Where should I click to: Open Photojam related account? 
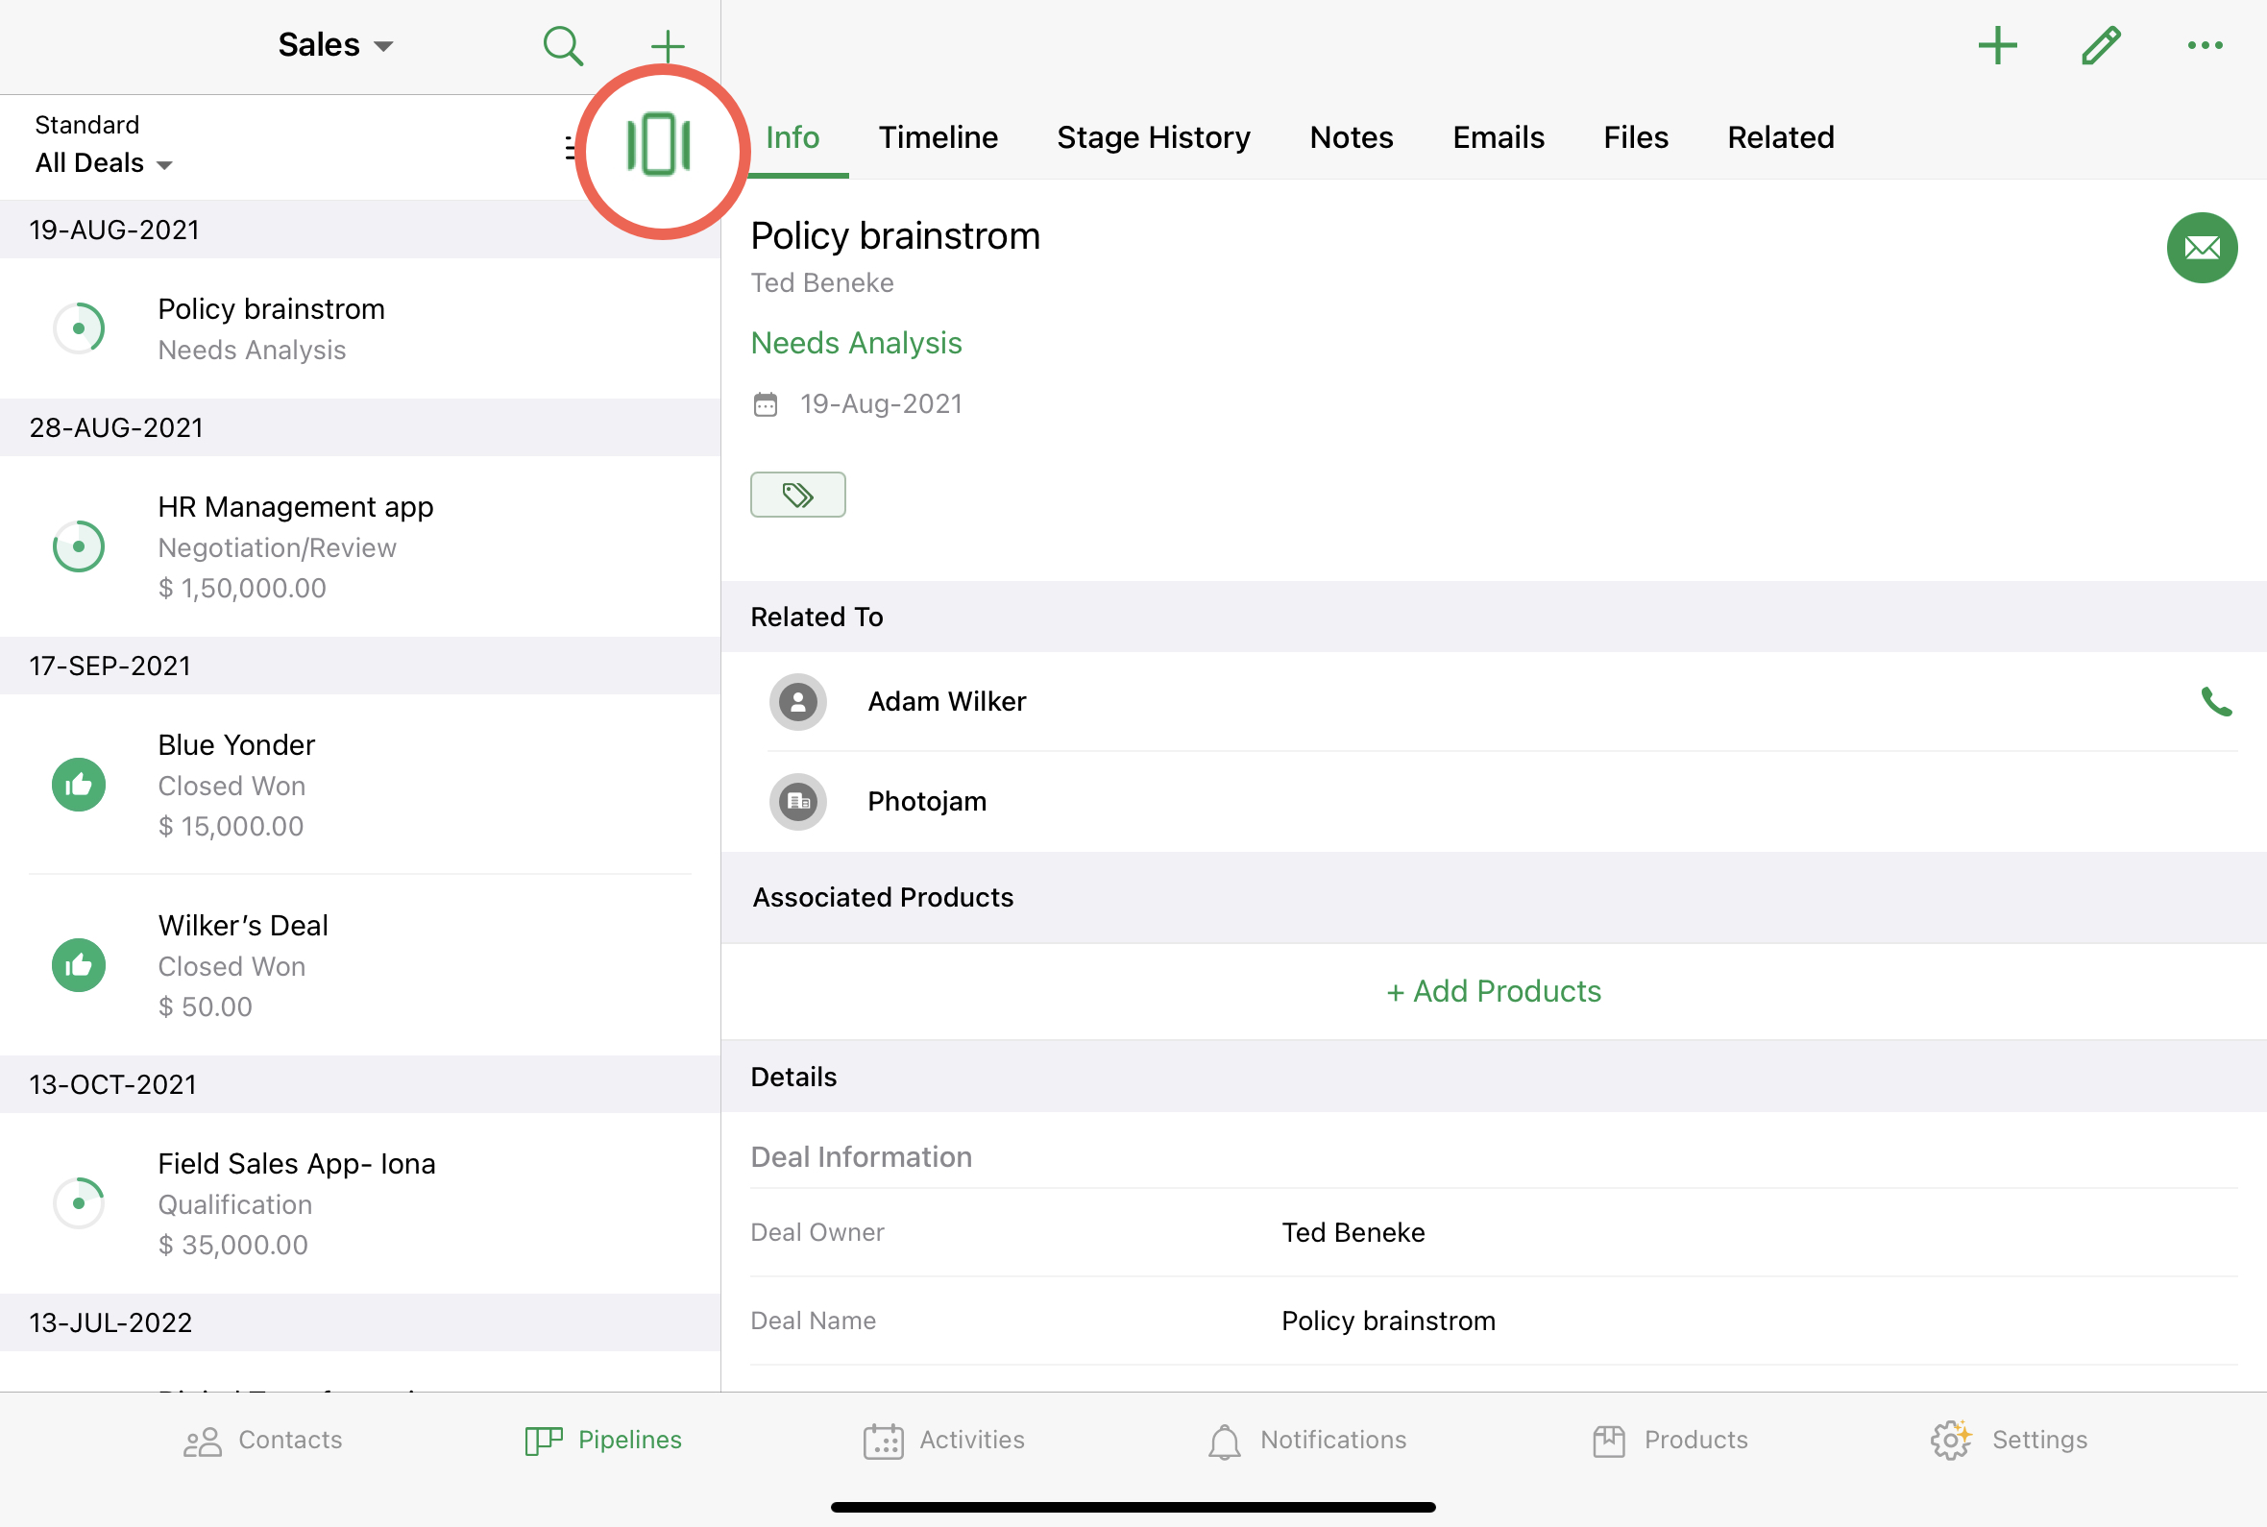coord(926,802)
